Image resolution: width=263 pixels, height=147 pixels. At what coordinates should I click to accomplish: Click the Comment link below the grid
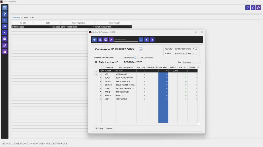click(109, 128)
